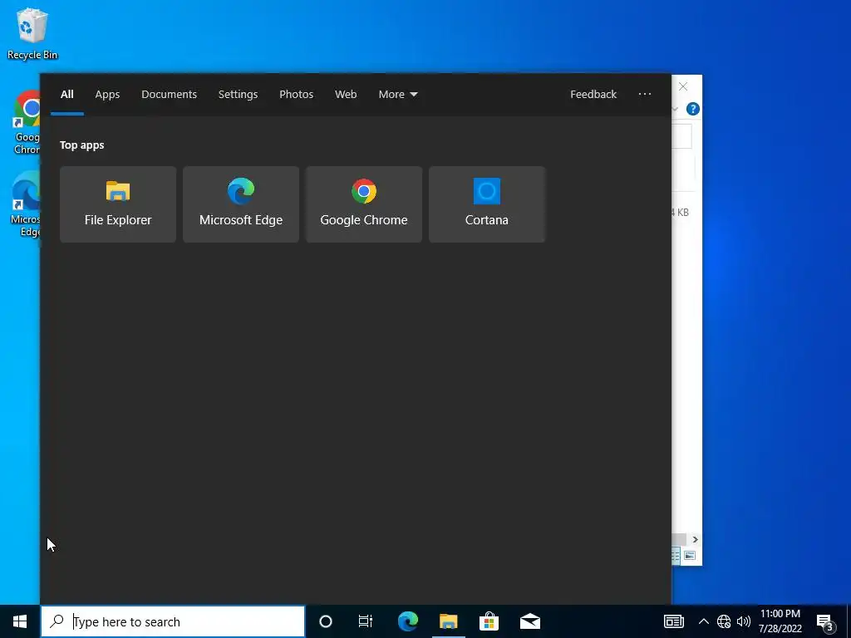The width and height of the screenshot is (851, 638).
Task: Click the blue help icon in background window
Action: pyautogui.click(x=692, y=109)
